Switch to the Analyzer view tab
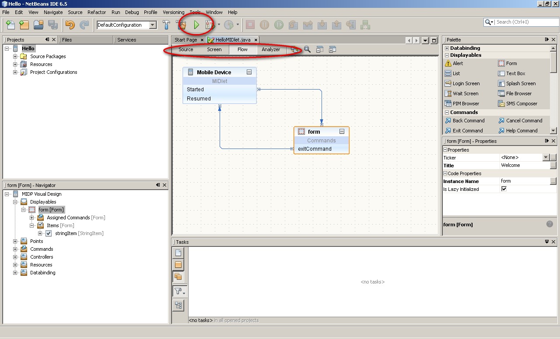 [271, 49]
